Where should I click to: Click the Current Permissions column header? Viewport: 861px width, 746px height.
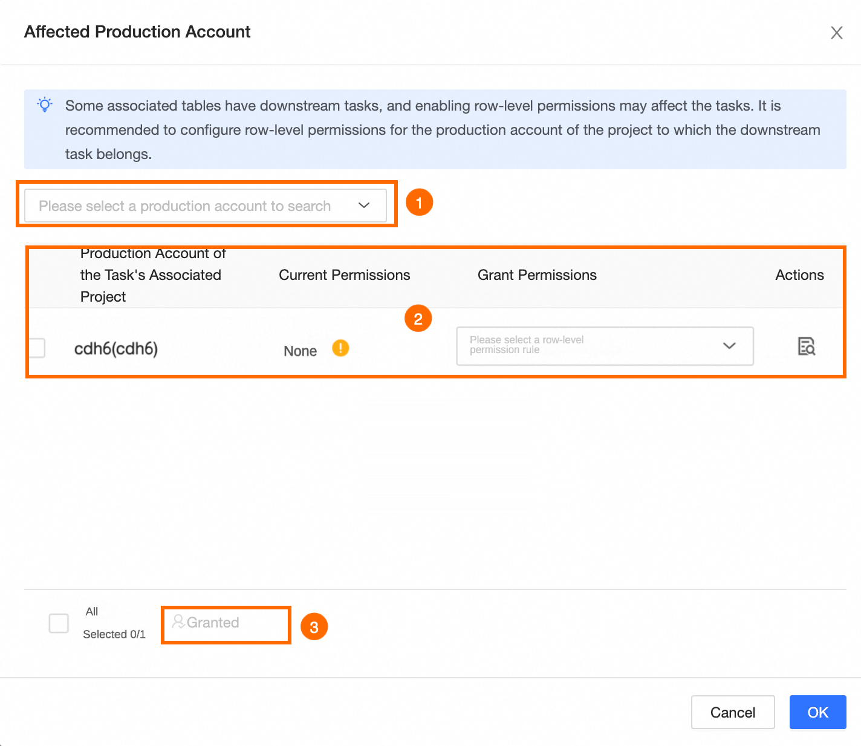pyautogui.click(x=344, y=275)
